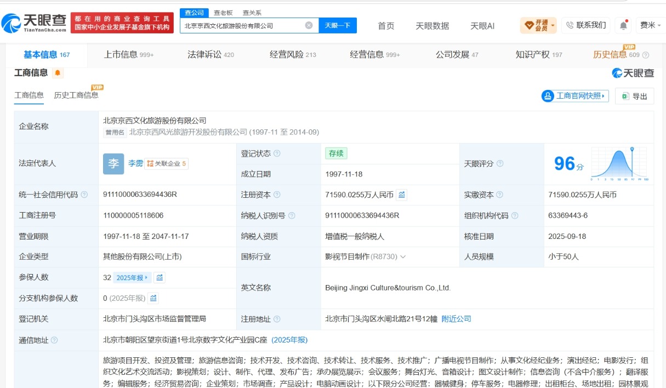Click the company name search input field
The image size is (666, 388).
pyautogui.click(x=243, y=25)
